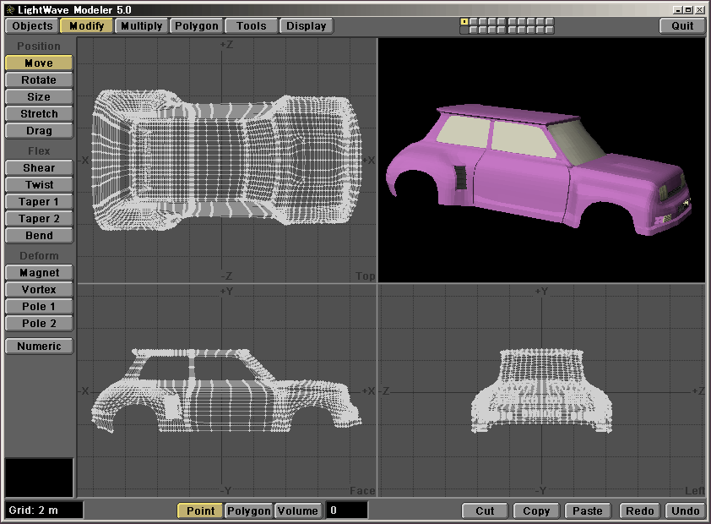
Task: Activate the Drag tool
Action: click(39, 131)
